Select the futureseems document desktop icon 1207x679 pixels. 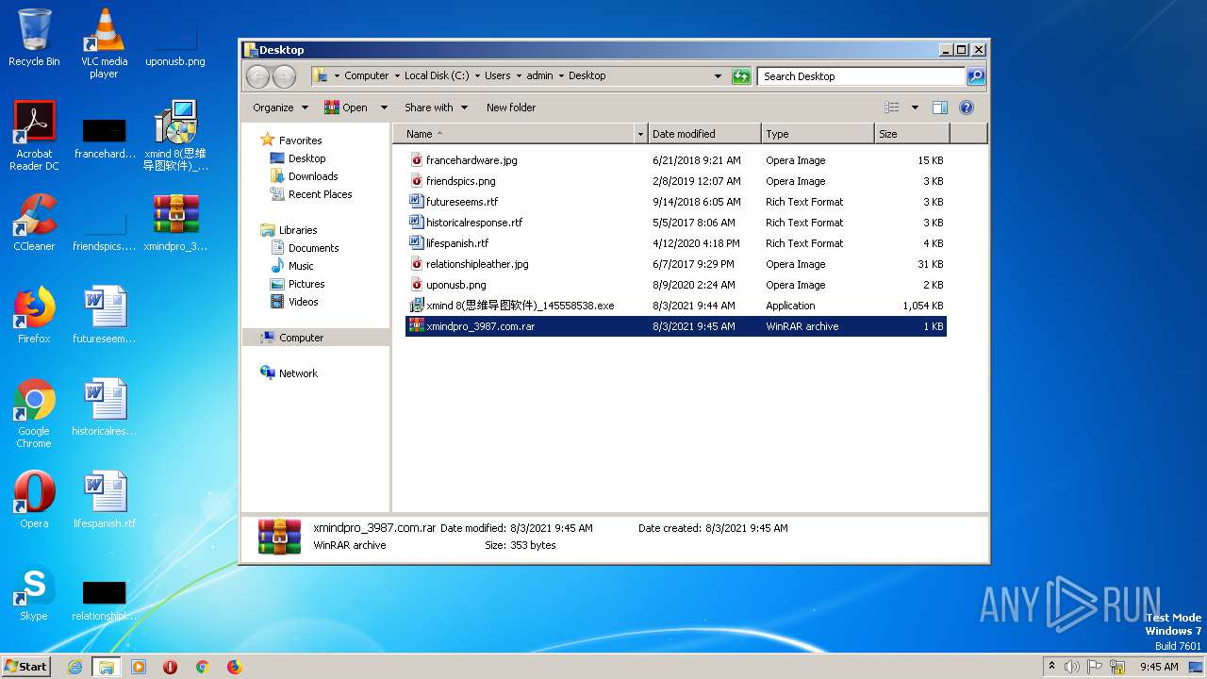104,315
